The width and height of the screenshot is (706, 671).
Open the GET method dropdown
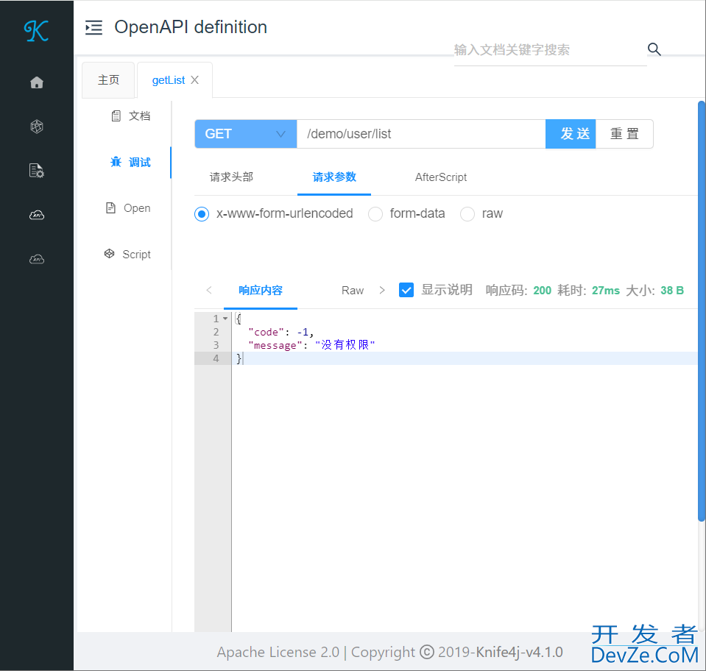coord(246,134)
